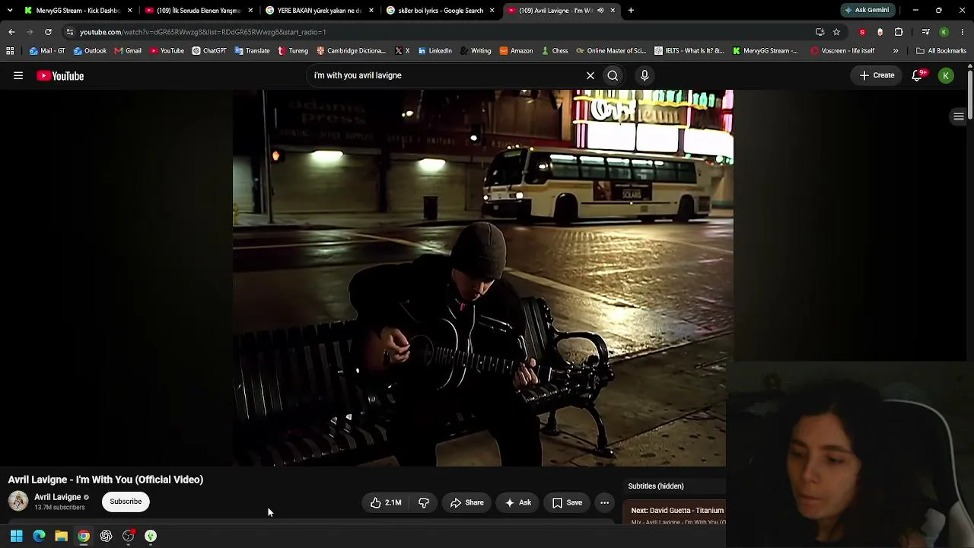The width and height of the screenshot is (974, 548).
Task: Open the Mail - GT bookmark
Action: pyautogui.click(x=47, y=51)
